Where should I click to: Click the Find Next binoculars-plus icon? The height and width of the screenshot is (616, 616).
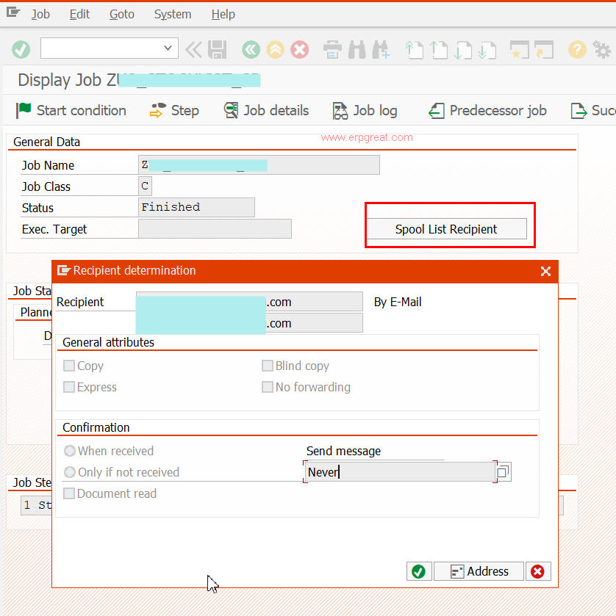point(382,50)
